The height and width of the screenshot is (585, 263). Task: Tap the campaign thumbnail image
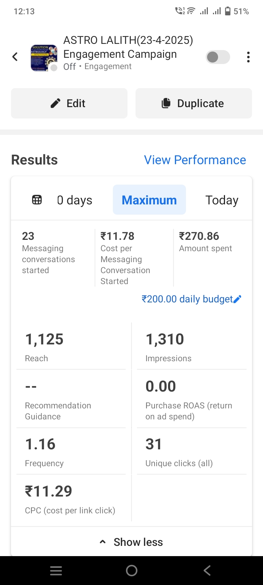(44, 58)
